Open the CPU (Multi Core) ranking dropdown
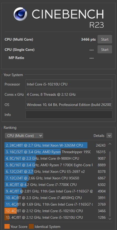Image resolution: width=117 pixels, height=230 pixels. (x=24, y=136)
